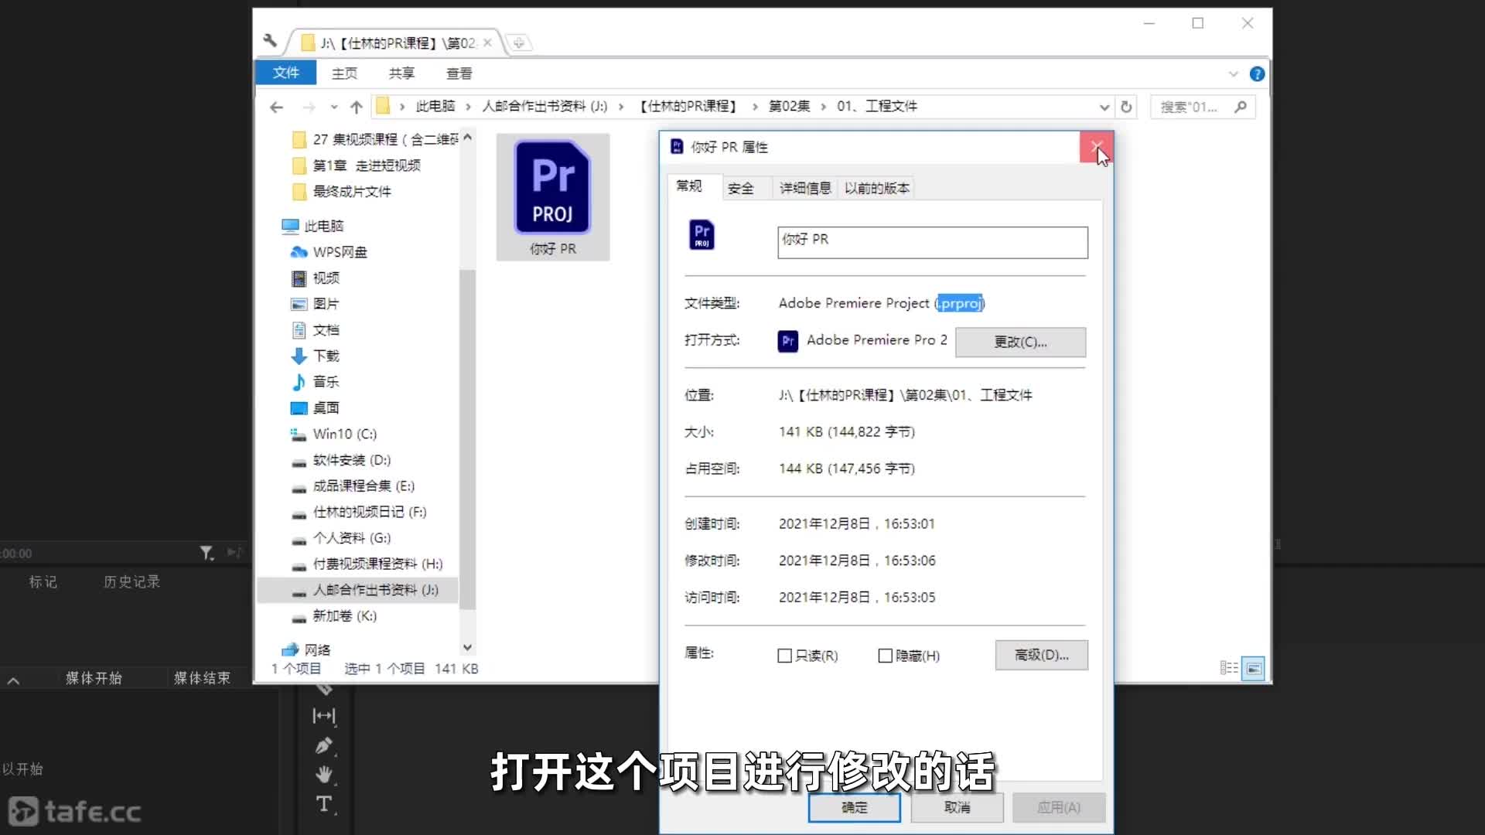Select the 常规 tab in properties dialog
Image resolution: width=1485 pixels, height=835 pixels.
coord(689,186)
